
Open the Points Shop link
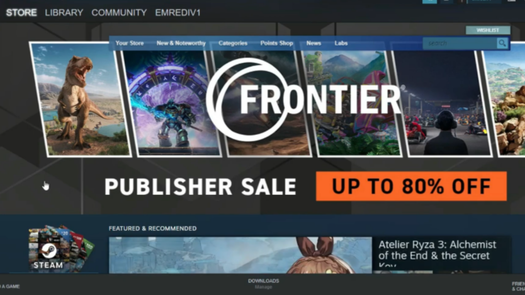point(276,43)
